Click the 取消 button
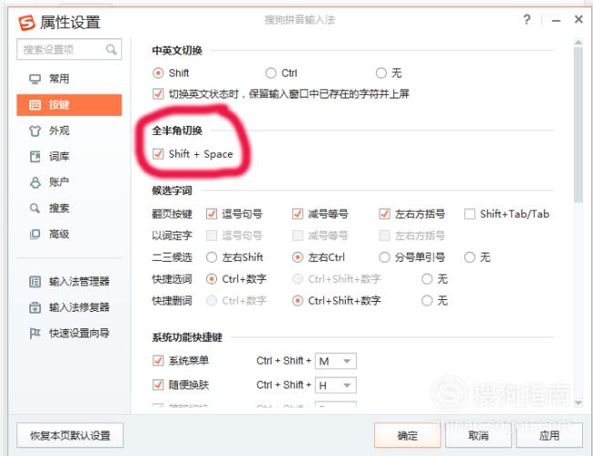Screen dimensions: 593x456 pos(478,436)
